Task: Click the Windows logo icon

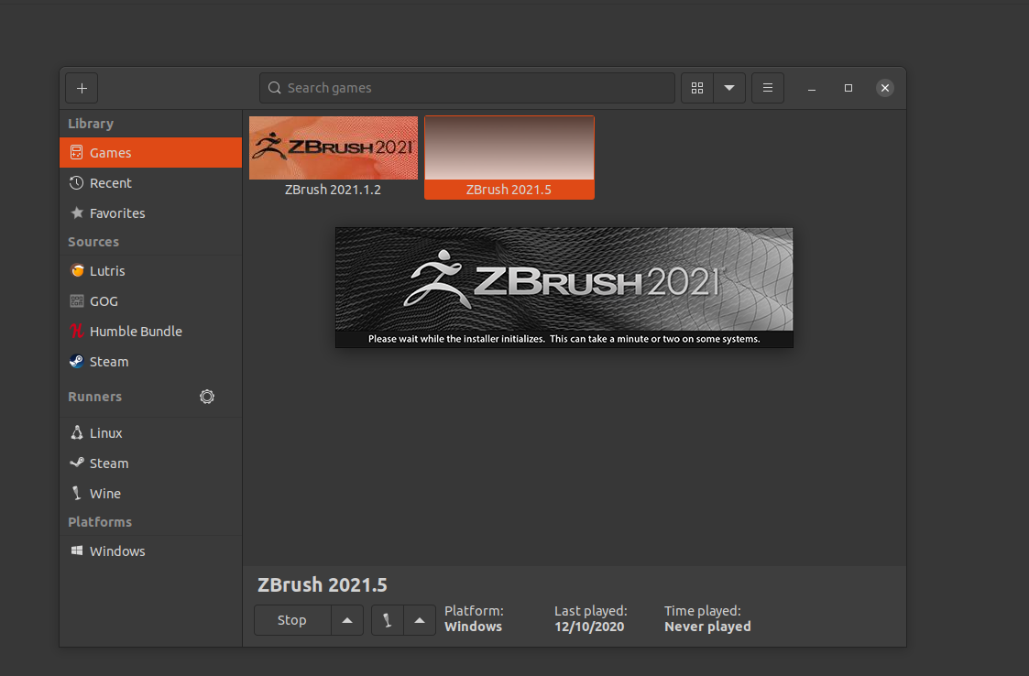Action: click(x=77, y=551)
